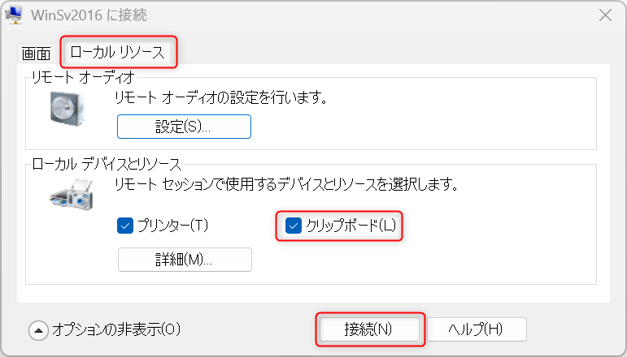Open help with the ヘルプ(H) button
The image size is (627, 357).
477,329
